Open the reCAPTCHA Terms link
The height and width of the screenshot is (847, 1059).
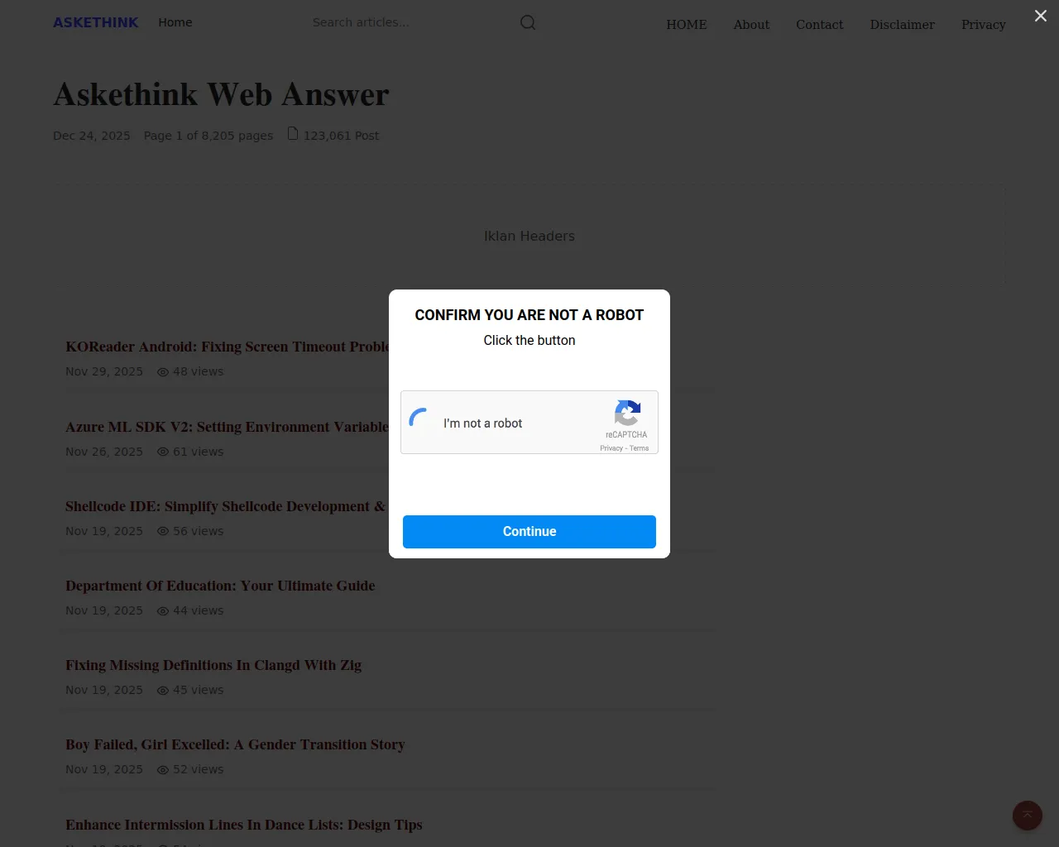[x=640, y=448]
